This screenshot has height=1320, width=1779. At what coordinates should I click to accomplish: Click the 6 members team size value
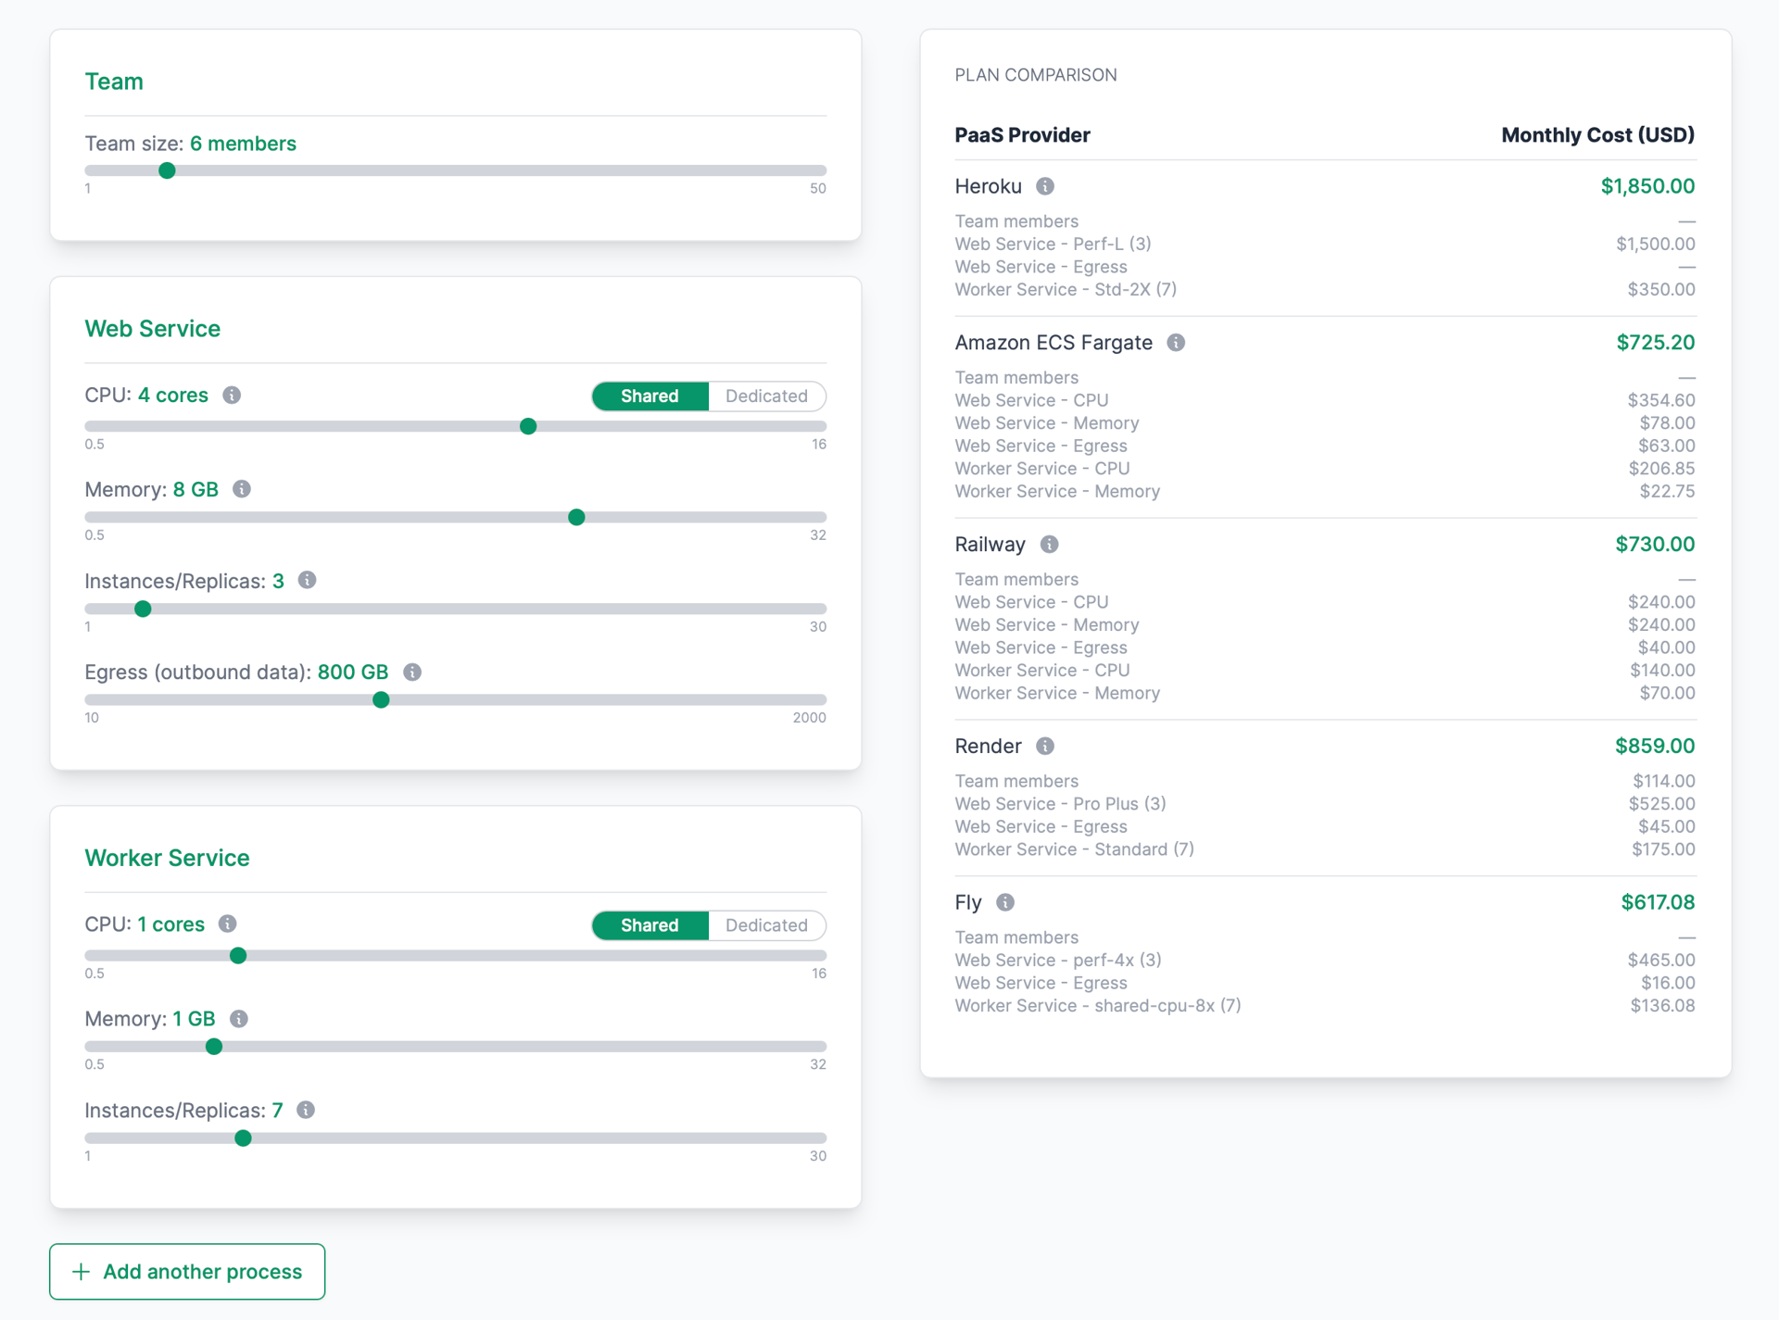click(x=243, y=144)
